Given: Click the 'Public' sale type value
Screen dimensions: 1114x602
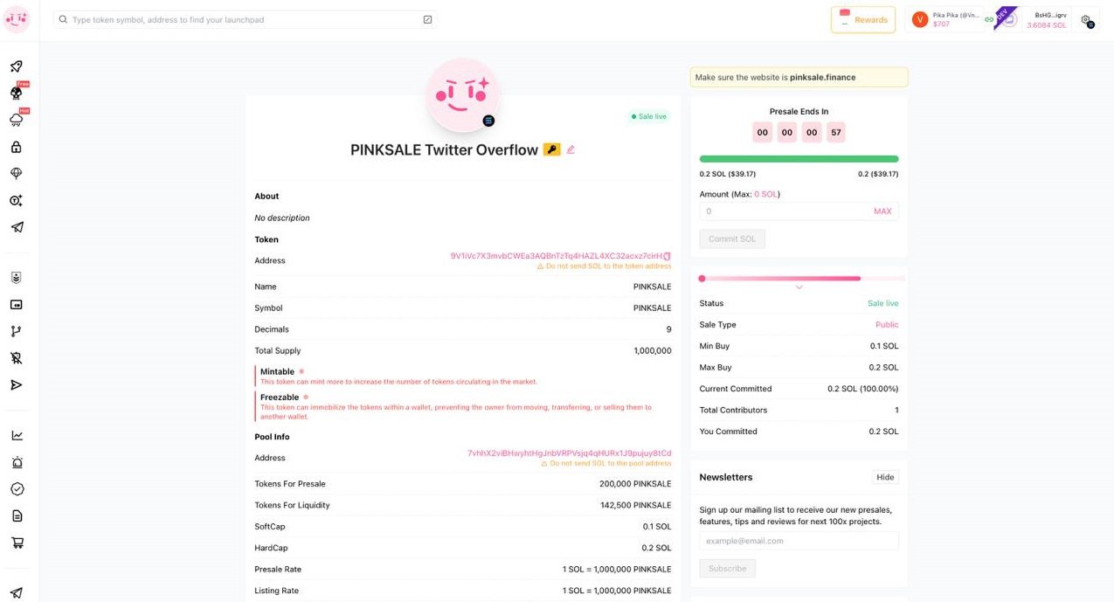Looking at the screenshot, I should [887, 324].
